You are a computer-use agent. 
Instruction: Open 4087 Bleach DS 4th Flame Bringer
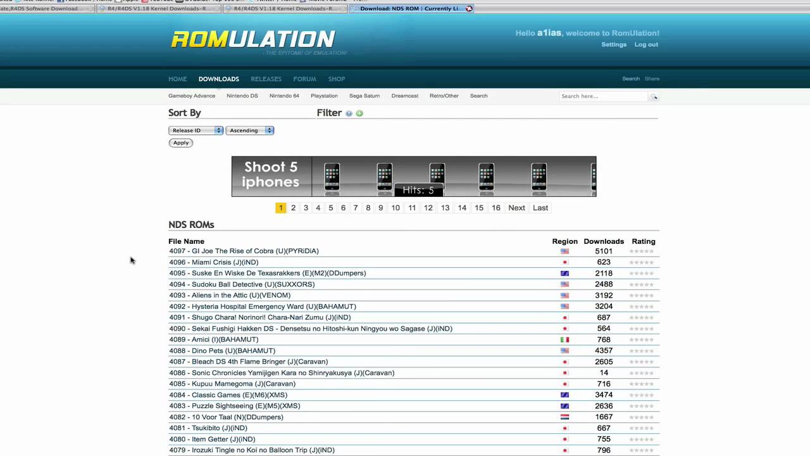click(x=248, y=362)
